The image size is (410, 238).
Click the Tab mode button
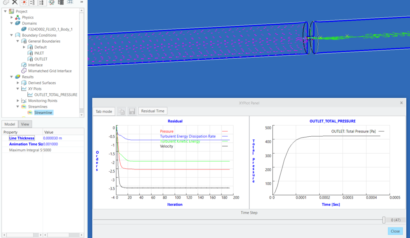[x=104, y=111]
